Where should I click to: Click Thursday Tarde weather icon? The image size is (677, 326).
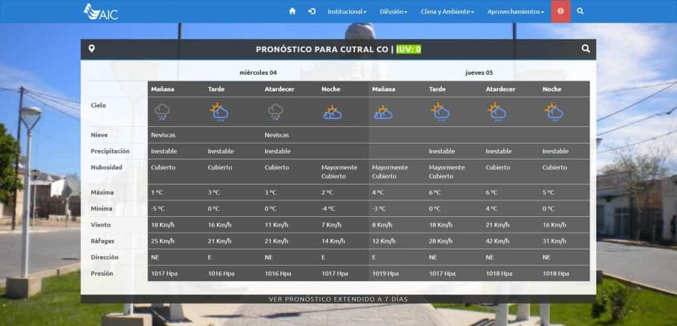click(x=440, y=112)
